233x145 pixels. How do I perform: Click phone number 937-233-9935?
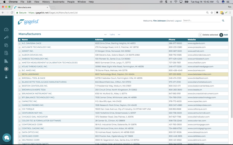[x=175, y=74]
